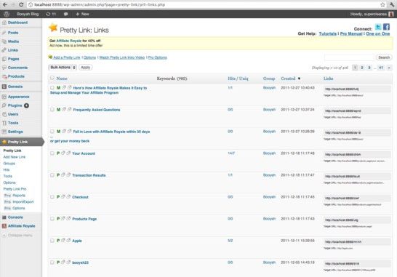Open Affiliate Royale banner link
The height and width of the screenshot is (277, 397).
(x=68, y=41)
